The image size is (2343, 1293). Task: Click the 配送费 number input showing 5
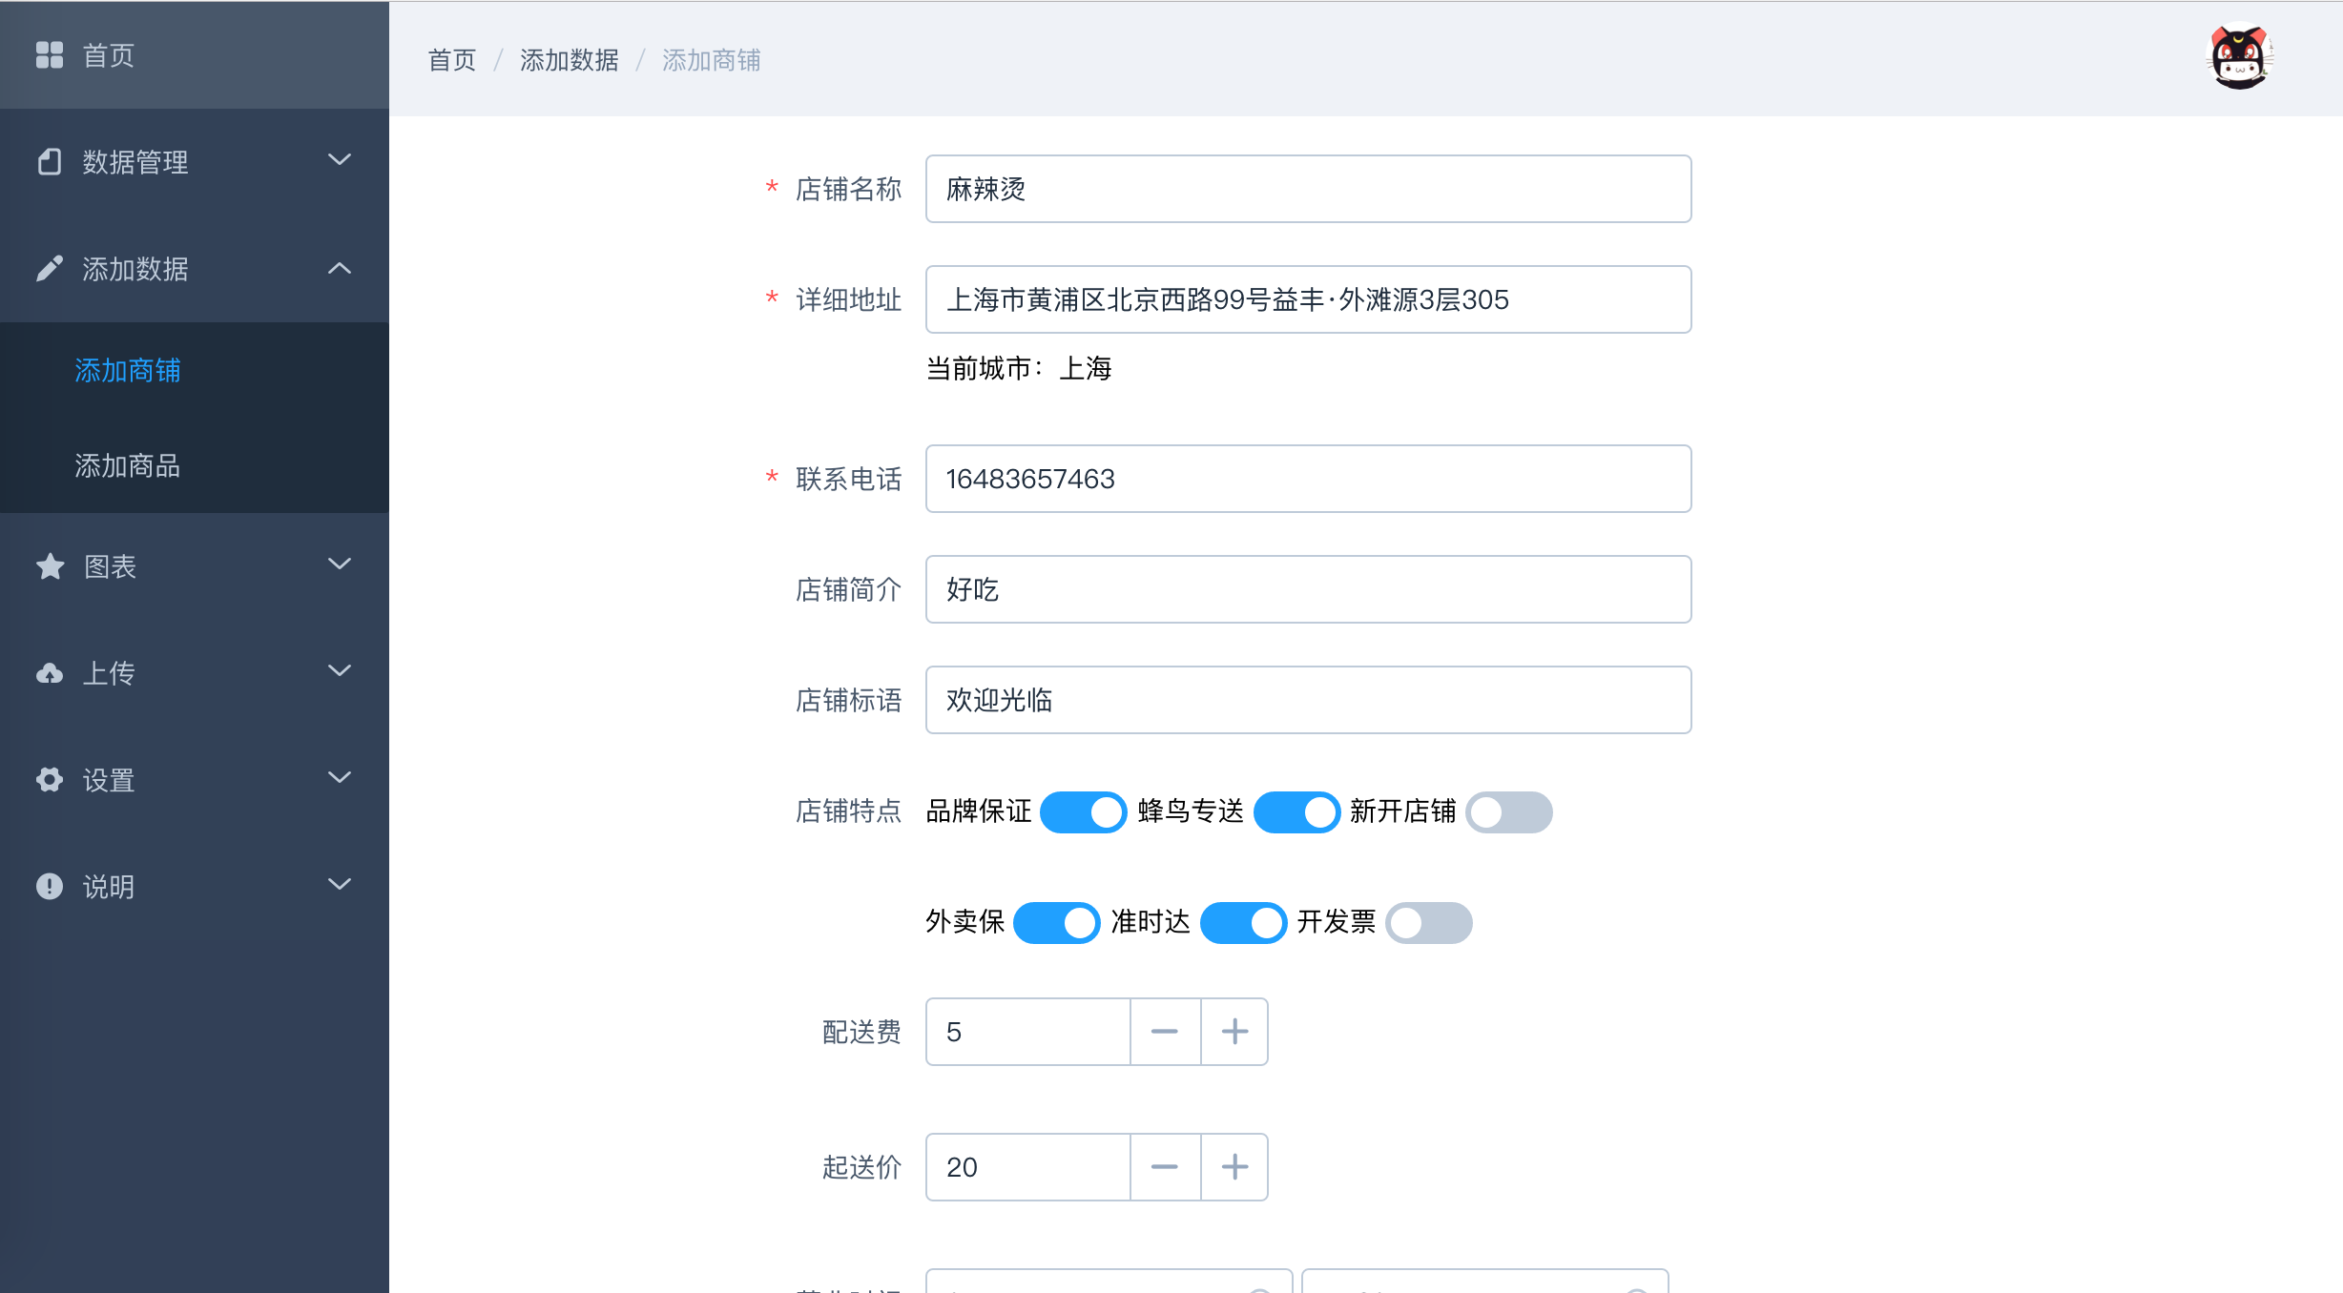coord(1028,1032)
